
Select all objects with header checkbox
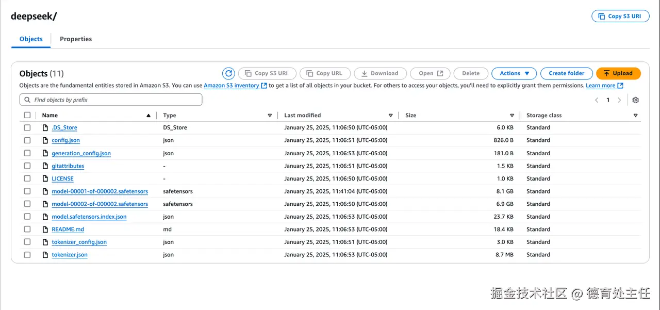tap(27, 115)
